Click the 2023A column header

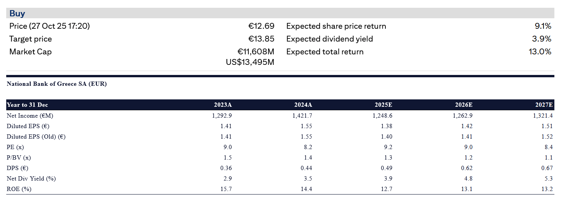(223, 105)
